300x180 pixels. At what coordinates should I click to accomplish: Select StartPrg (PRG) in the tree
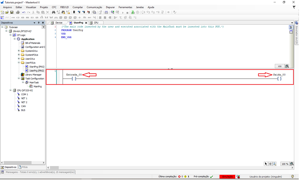tap(37, 67)
